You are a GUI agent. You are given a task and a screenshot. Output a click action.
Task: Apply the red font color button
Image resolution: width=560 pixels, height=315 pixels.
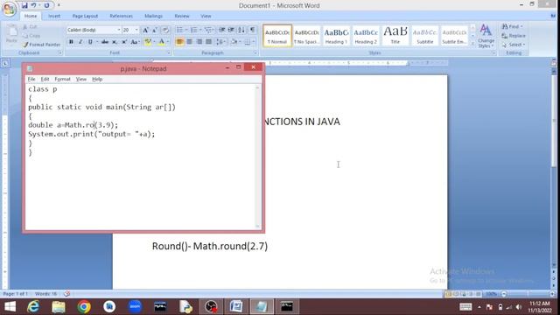pyautogui.click(x=162, y=42)
